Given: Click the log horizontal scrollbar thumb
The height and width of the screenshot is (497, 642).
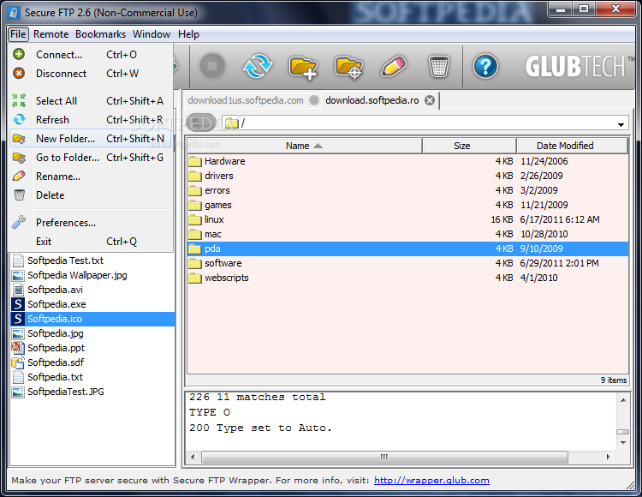Looking at the screenshot, I should (384, 457).
